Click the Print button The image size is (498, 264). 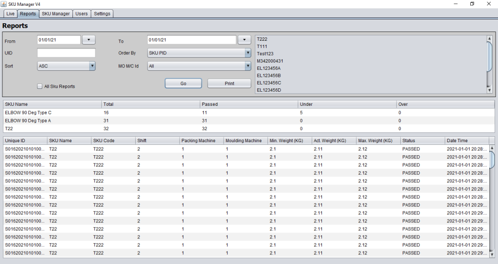point(230,83)
